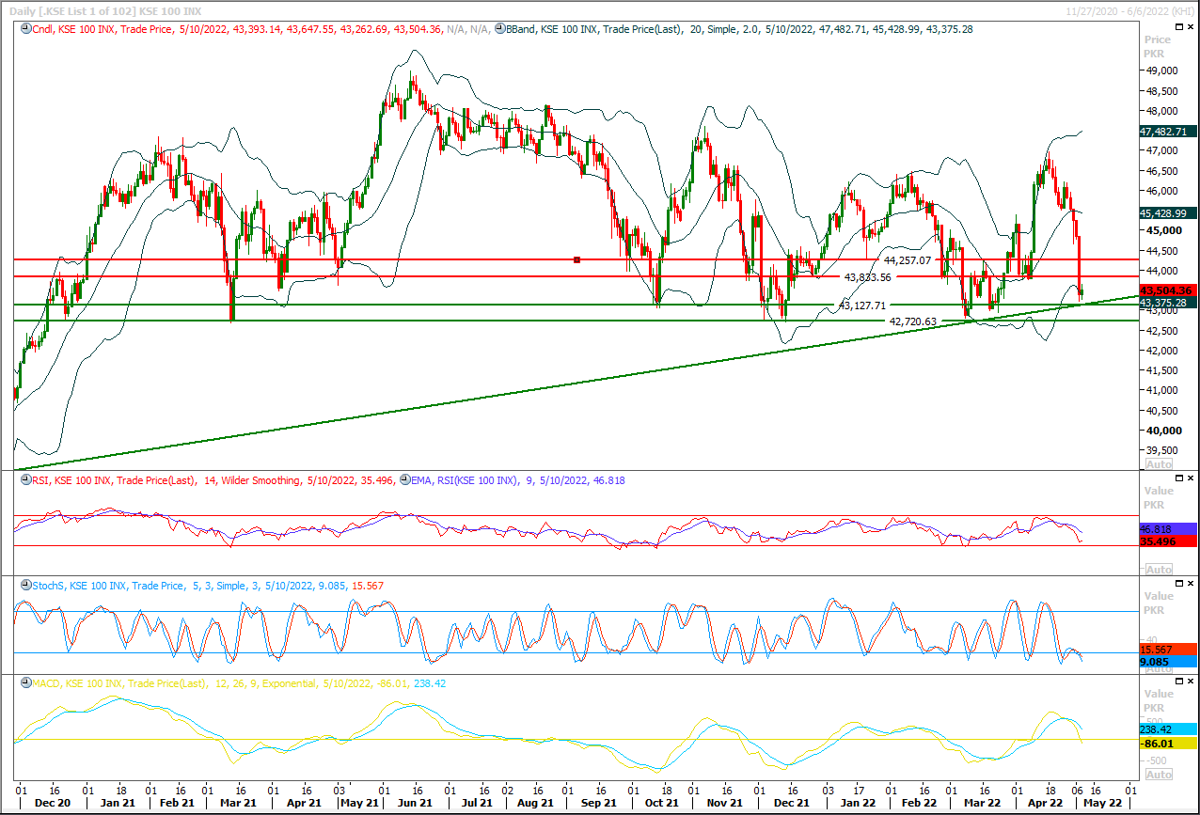
Task: Select the RSI 14 Wilder Smoothing legend text
Action: point(213,480)
